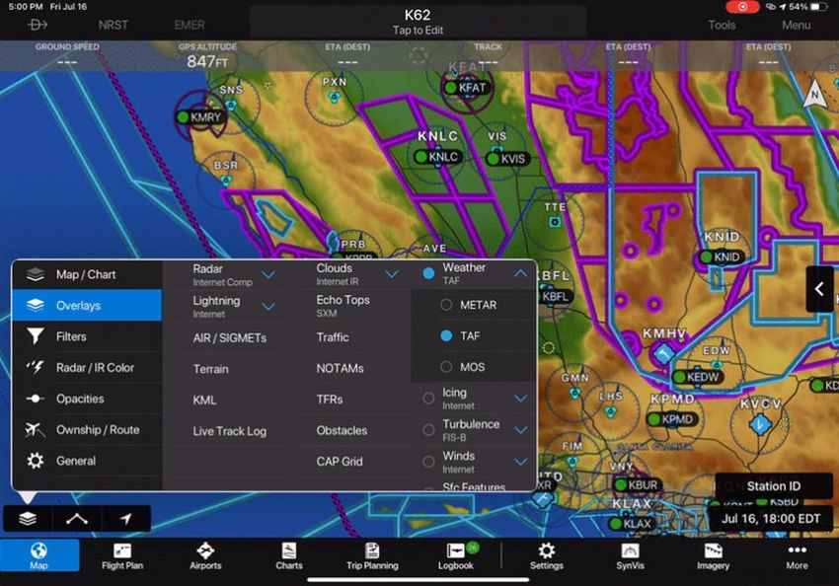
Task: Open the Tools menu
Action: click(722, 25)
